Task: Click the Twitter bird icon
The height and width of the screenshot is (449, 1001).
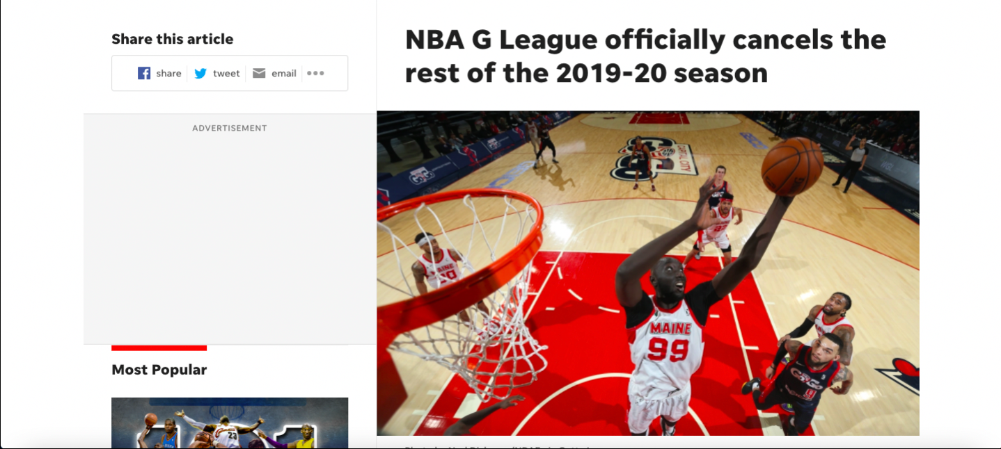Action: pos(200,73)
